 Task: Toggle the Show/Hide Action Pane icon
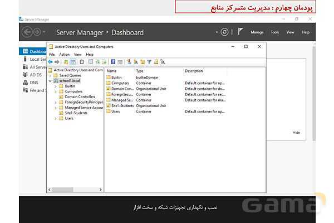coord(120,62)
